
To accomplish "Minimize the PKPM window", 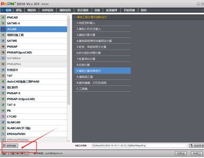I will point(198,4).
